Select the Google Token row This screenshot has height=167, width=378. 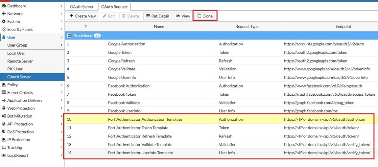click(x=221, y=52)
